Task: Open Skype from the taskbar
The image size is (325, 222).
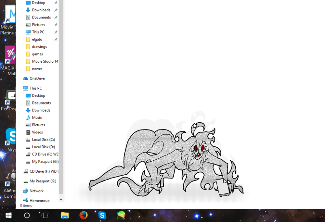Action: [102, 215]
